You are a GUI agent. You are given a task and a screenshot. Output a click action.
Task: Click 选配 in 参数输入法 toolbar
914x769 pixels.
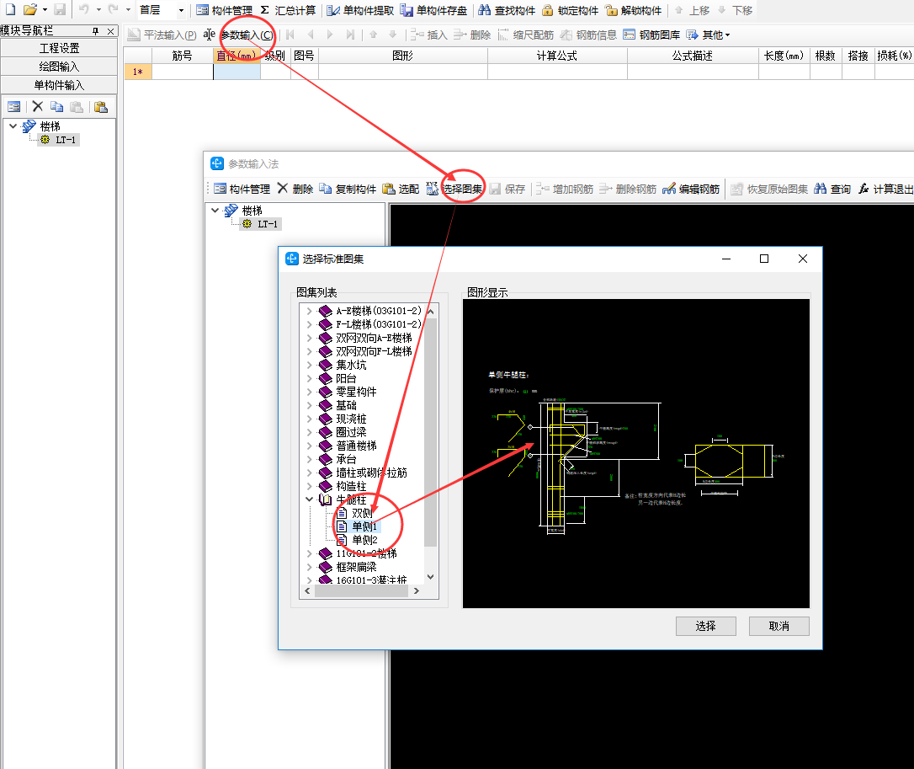[x=401, y=189]
